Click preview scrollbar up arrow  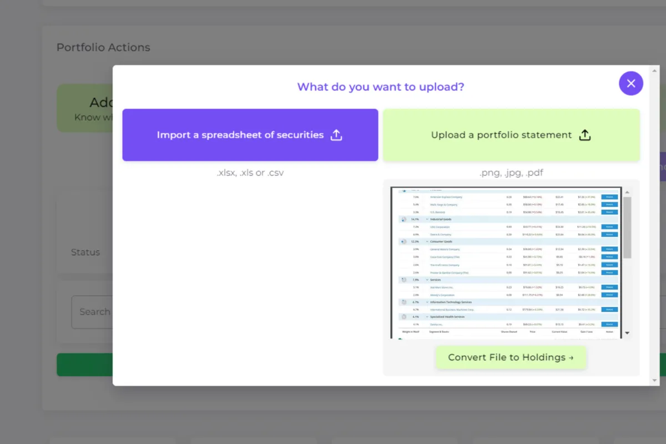[x=627, y=193]
